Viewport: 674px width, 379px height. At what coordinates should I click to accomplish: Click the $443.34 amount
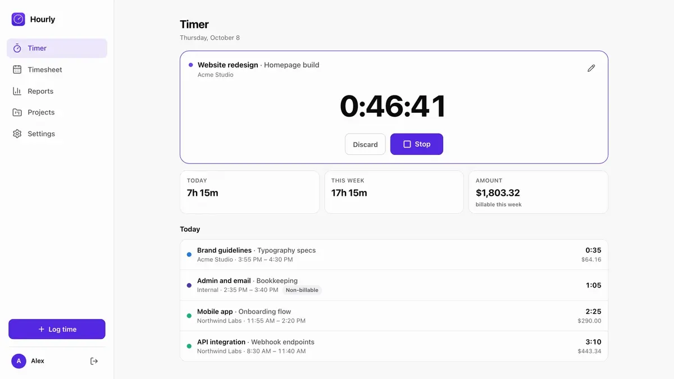pos(589,351)
